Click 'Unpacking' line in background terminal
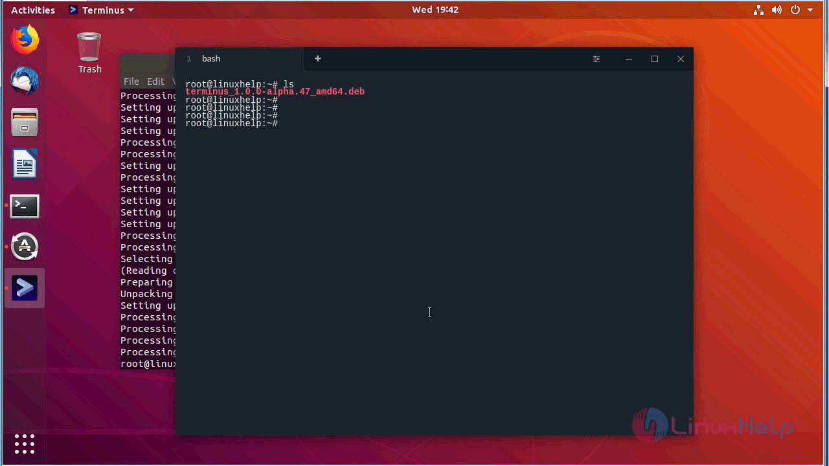 (148, 294)
